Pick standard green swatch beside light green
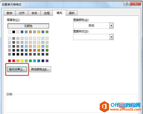This screenshot has width=143, height=114. coord(30,61)
